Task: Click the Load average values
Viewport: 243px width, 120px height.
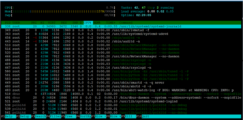Action: pyautogui.click(x=160, y=11)
